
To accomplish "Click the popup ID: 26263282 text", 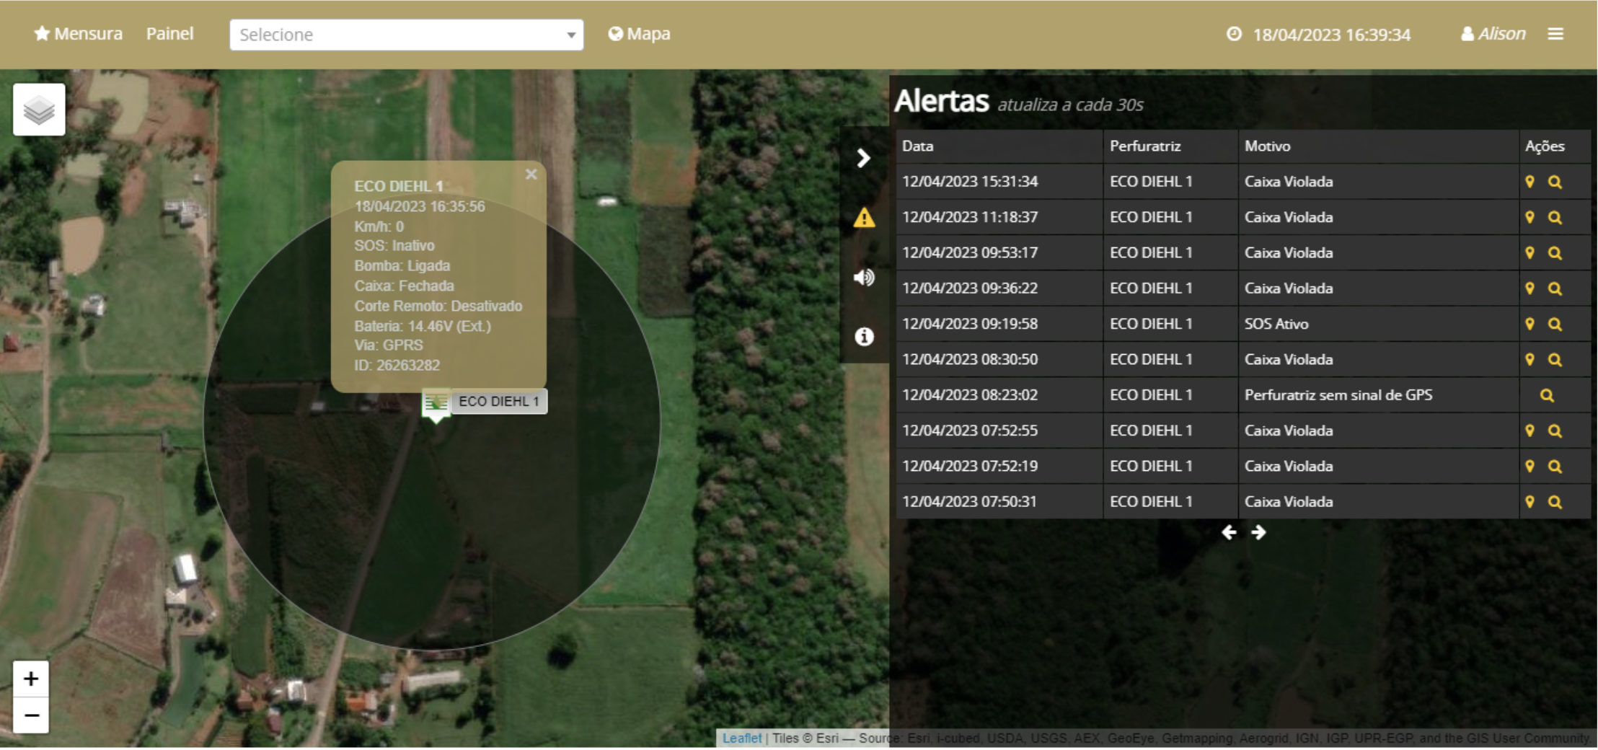I will click(x=397, y=366).
